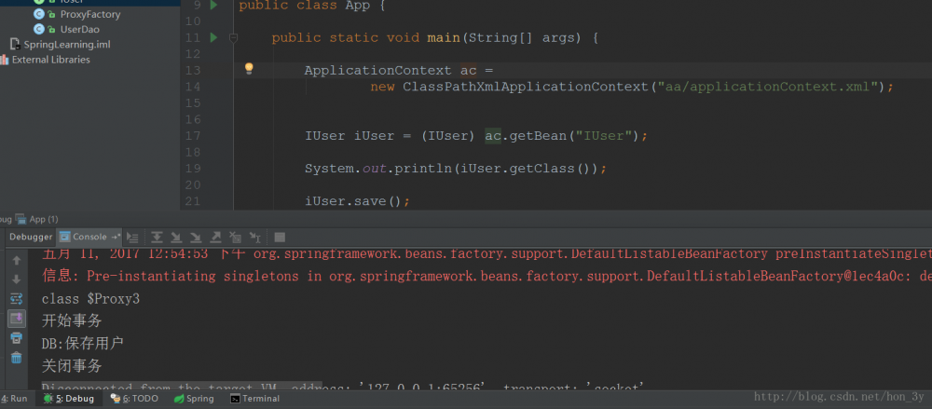The image size is (932, 409).
Task: Clear console with the trash icon
Action: [17, 357]
